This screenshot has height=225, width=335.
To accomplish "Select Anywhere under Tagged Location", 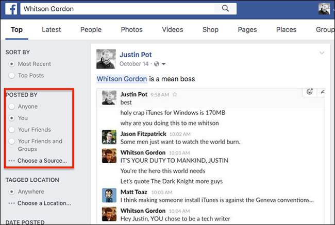I will coord(11,192).
